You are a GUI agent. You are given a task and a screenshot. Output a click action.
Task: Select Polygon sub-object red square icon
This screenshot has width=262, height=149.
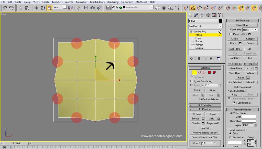pyautogui.click(x=209, y=72)
